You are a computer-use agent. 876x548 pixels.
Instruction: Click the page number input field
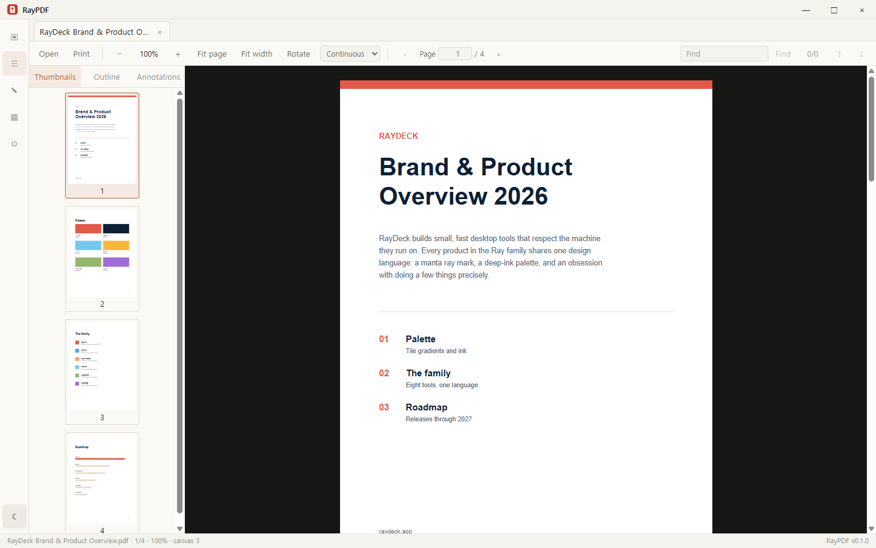tap(455, 54)
